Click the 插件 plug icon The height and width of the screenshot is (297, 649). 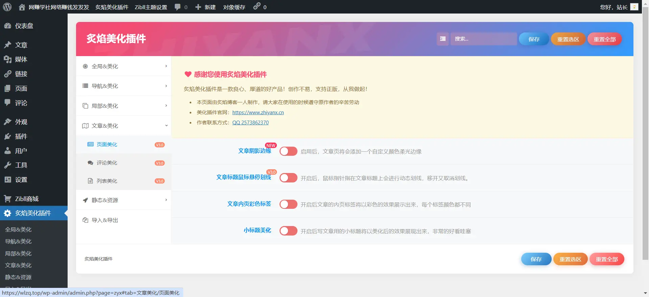click(8, 136)
